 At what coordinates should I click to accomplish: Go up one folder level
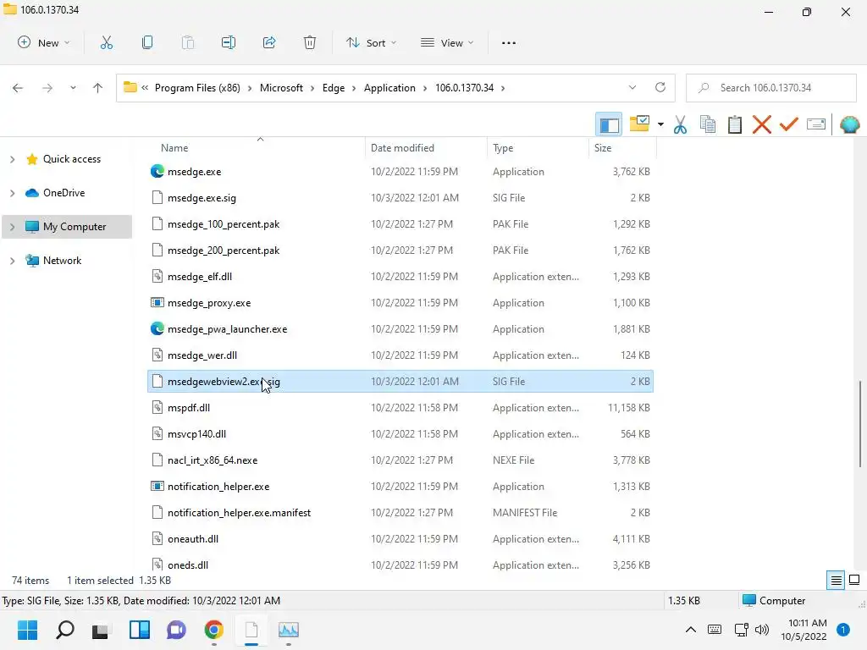coord(98,88)
